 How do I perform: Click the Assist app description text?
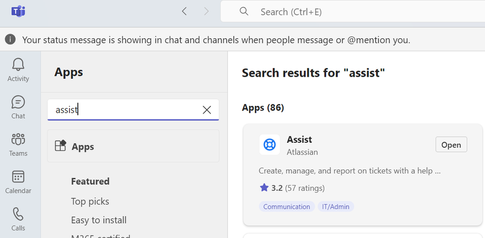(349, 170)
